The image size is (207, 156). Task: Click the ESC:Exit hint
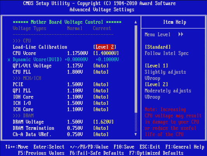pyautogui.click(x=150, y=147)
